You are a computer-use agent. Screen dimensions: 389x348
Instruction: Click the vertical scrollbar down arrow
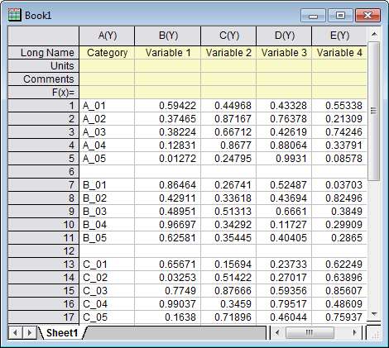pos(374,314)
